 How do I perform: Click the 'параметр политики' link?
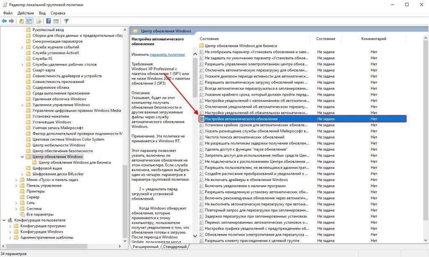pos(167,55)
